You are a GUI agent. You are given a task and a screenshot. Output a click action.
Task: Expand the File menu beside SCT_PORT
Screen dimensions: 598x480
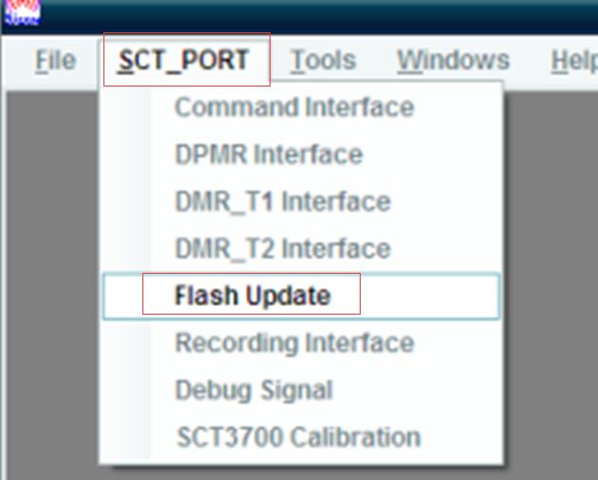[55, 61]
